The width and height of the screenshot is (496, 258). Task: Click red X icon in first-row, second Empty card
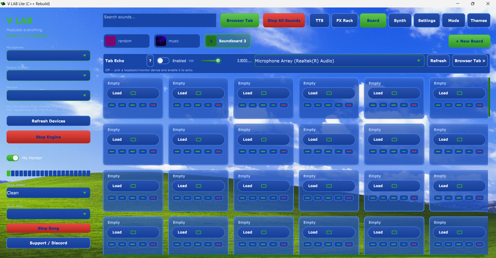(x=218, y=105)
